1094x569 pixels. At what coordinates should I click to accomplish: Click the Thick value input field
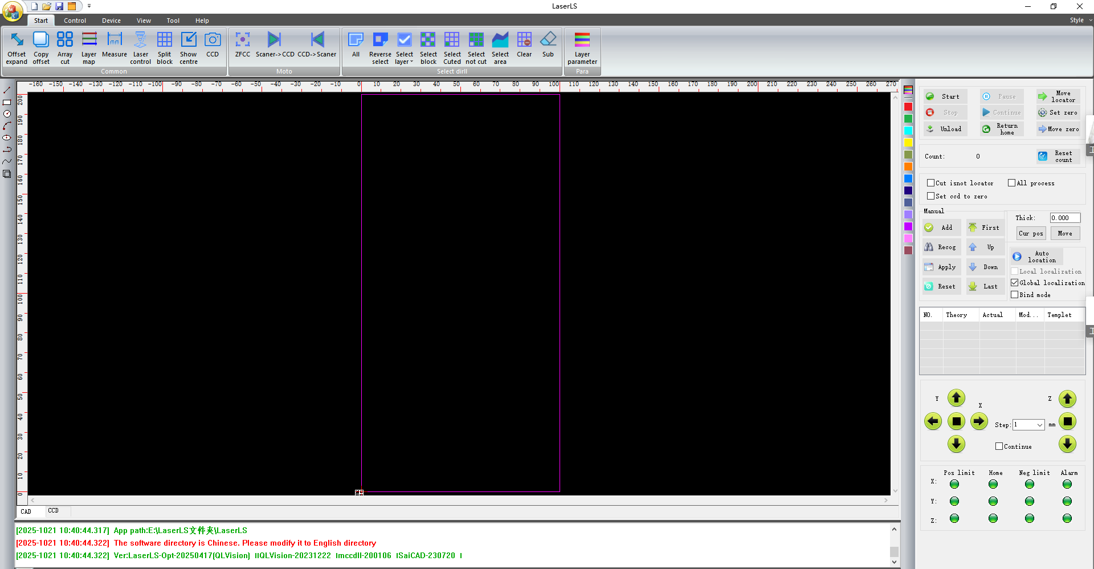coord(1064,218)
